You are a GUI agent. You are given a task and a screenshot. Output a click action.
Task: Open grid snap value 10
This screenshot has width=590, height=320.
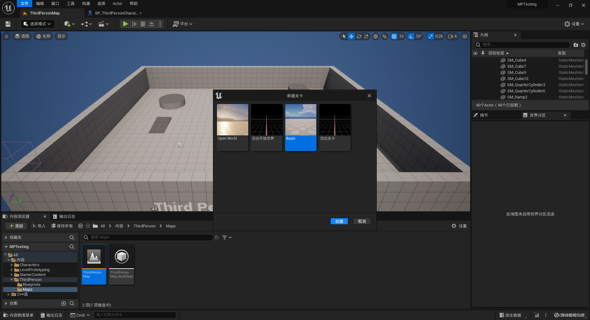401,36
